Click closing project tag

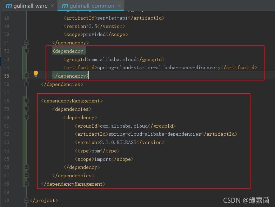[x=44, y=201]
